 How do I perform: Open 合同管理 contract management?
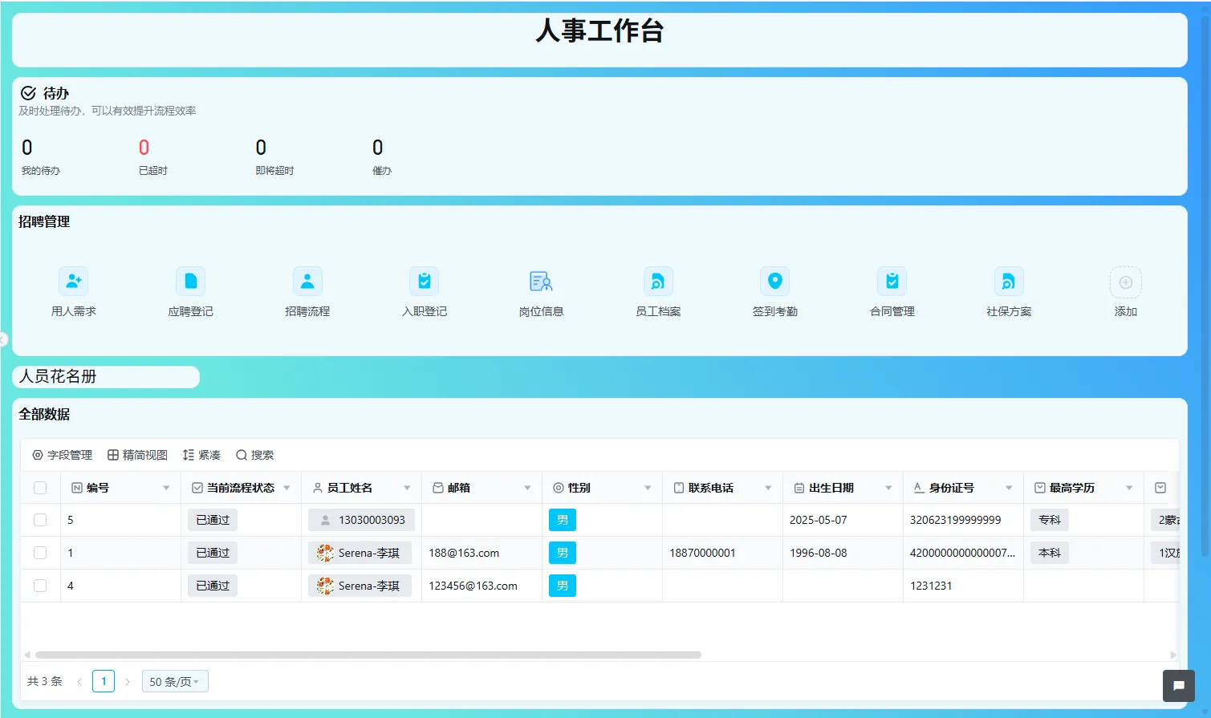pos(891,291)
